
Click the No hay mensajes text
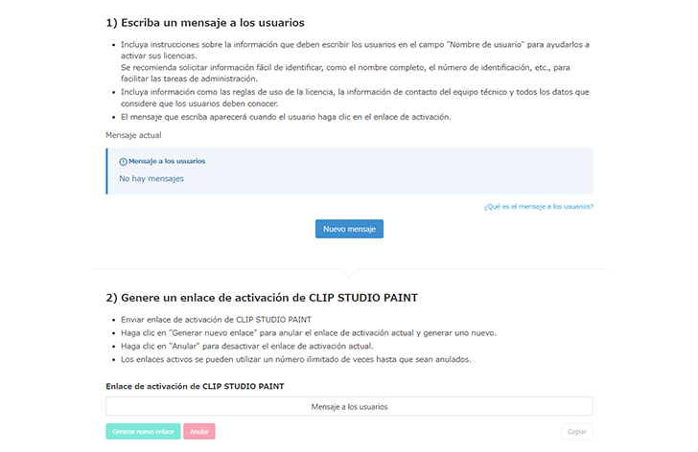point(151,178)
